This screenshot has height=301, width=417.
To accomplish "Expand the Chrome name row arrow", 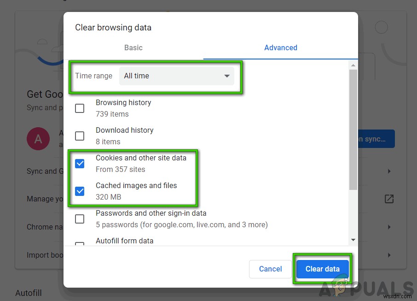I will pyautogui.click(x=389, y=227).
